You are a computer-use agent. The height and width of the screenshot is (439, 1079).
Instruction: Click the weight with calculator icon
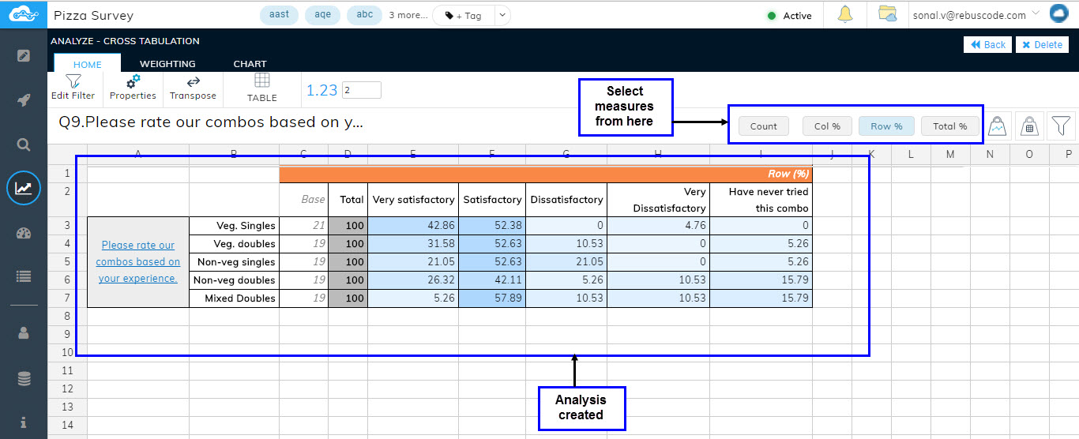click(1029, 126)
